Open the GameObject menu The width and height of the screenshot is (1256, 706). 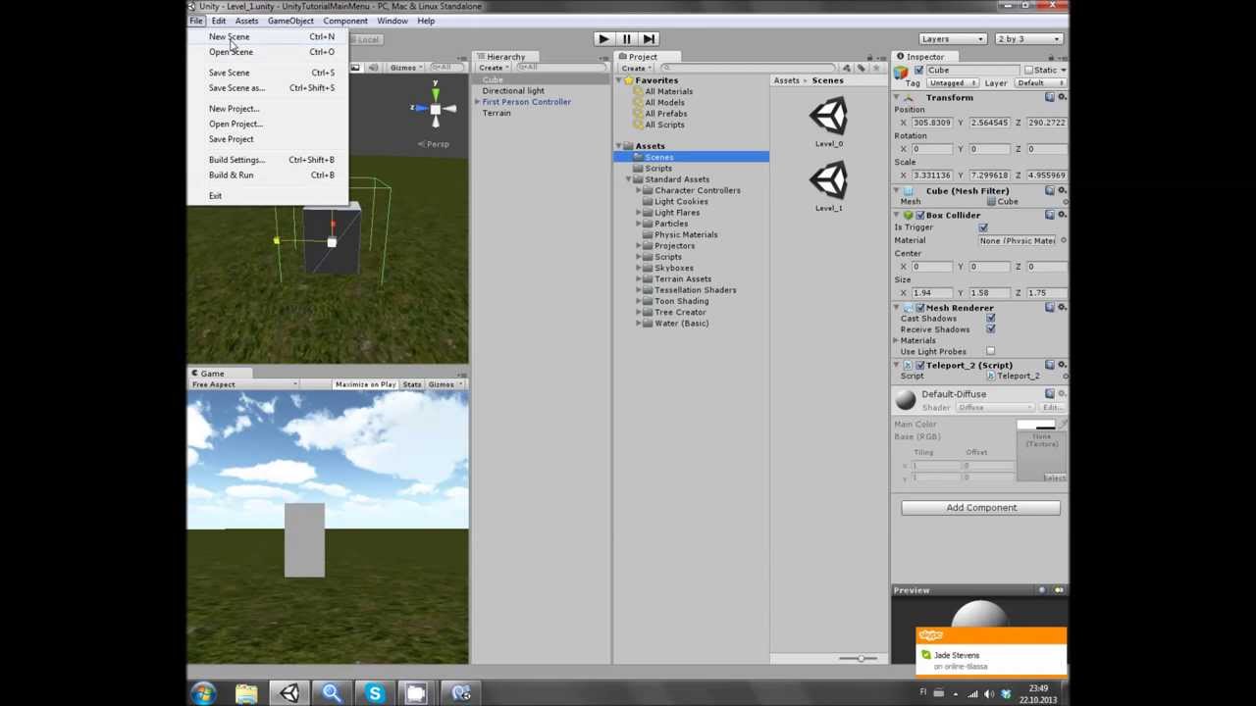[290, 21]
